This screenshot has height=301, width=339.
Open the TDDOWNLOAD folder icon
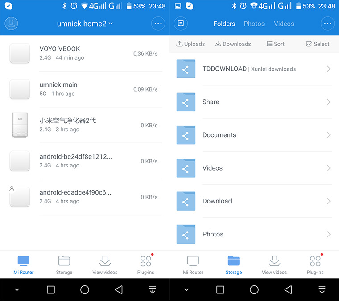(x=186, y=69)
